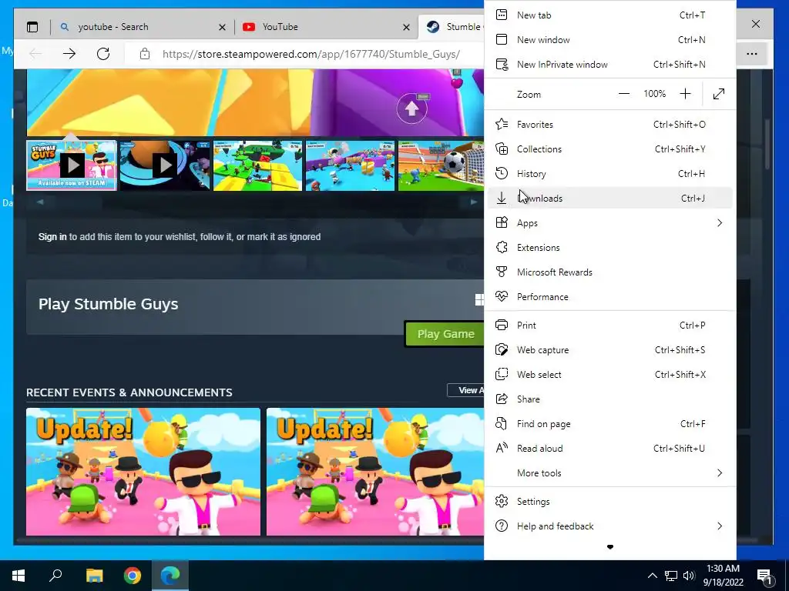This screenshot has width=789, height=591.
Task: Click the browser forward arrow
Action: [x=69, y=54]
